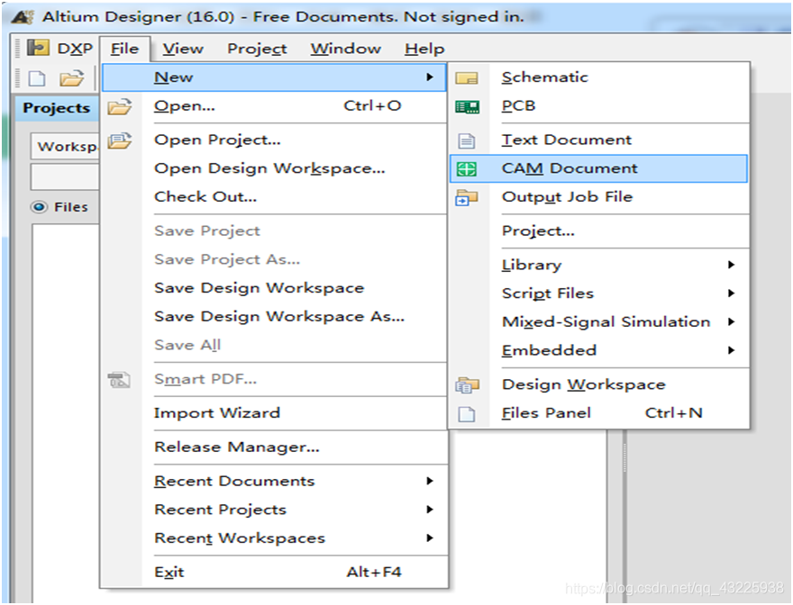Click the green CAM Document icon

(x=466, y=169)
